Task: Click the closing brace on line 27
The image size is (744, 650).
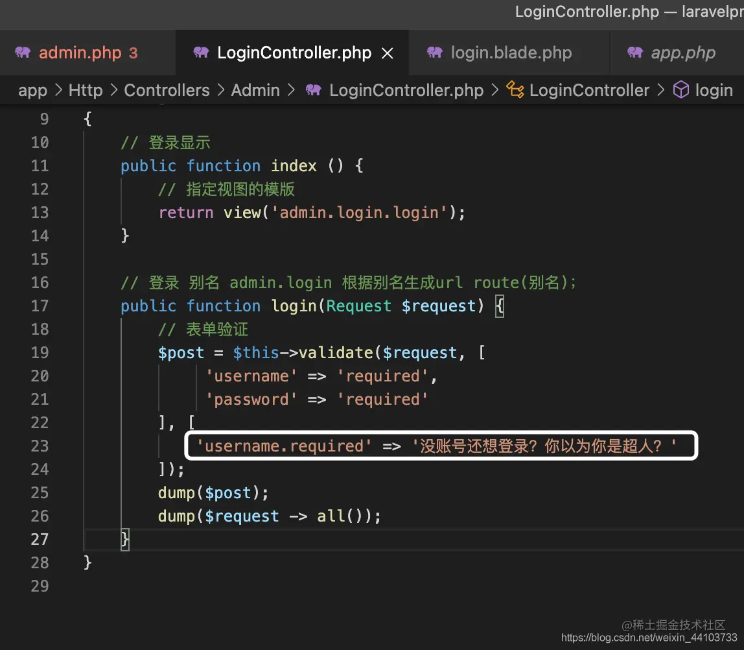Action: 125,539
